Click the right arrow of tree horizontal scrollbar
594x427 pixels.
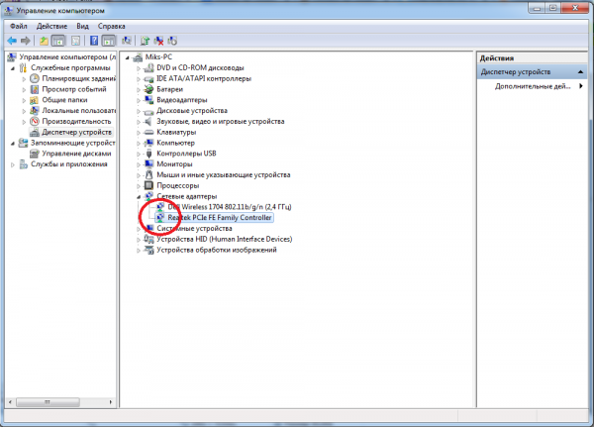coord(111,402)
